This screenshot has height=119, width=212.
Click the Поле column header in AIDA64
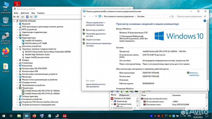click(x=143, y=95)
